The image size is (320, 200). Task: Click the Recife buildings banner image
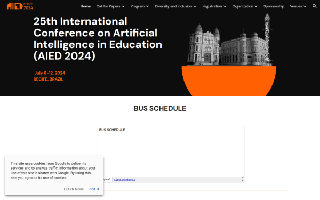point(229,54)
